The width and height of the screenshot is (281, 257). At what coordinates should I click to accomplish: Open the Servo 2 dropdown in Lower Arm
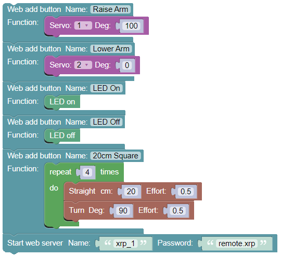coord(83,65)
